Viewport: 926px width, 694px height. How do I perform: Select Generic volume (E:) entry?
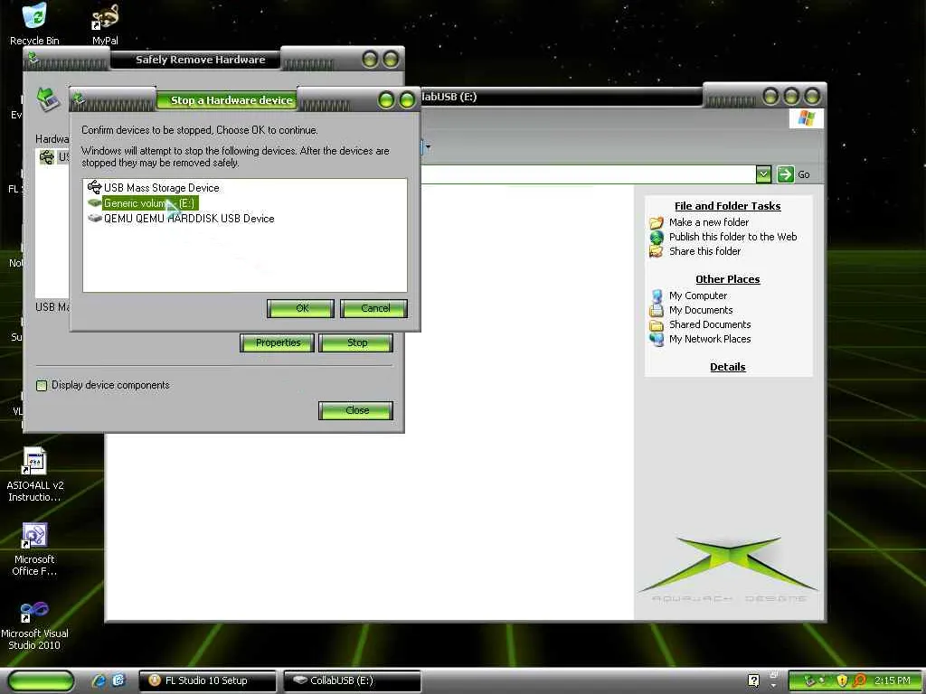(149, 203)
